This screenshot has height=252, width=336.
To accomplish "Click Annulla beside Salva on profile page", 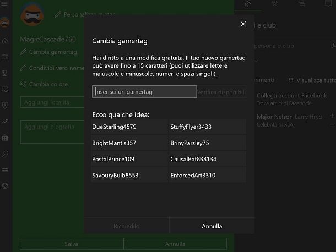I will pyautogui.click(x=175, y=244).
